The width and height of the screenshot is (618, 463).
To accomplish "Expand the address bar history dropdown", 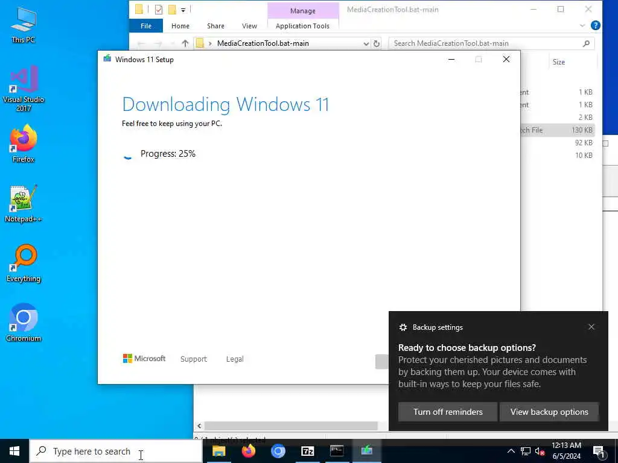I will (x=366, y=43).
